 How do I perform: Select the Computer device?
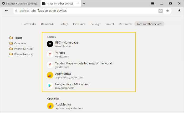(20, 43)
